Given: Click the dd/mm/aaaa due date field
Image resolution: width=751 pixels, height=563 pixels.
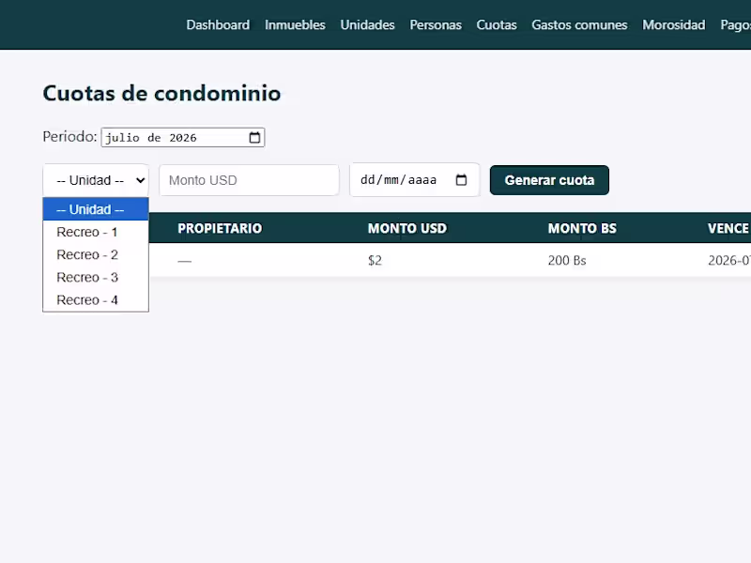Looking at the screenshot, I should [415, 180].
